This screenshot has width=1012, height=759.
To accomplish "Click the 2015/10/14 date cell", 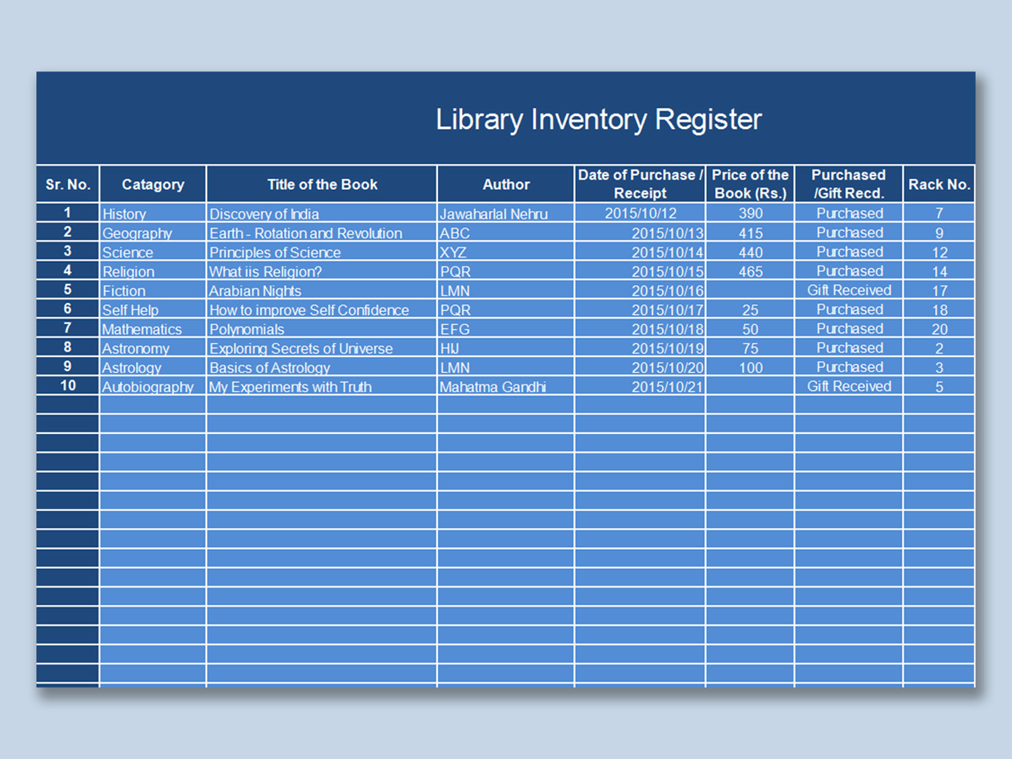I will point(640,252).
